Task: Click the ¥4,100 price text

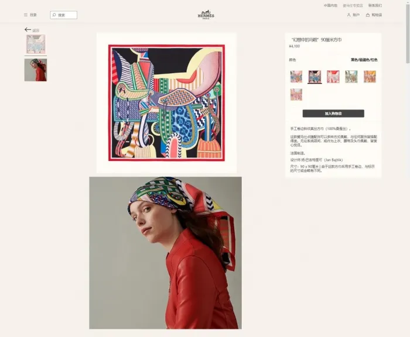Action: tap(295, 46)
